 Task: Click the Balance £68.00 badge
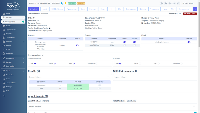(x=190, y=14)
